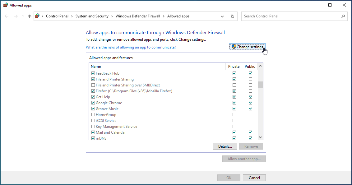Image resolution: width=352 pixels, height=185 pixels.
Task: Open the recent locations dropdown arrow
Action: (x=23, y=16)
